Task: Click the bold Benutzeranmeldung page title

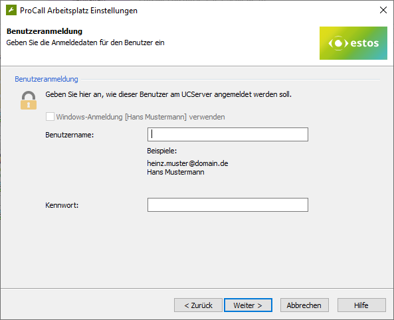Action: click(x=45, y=31)
